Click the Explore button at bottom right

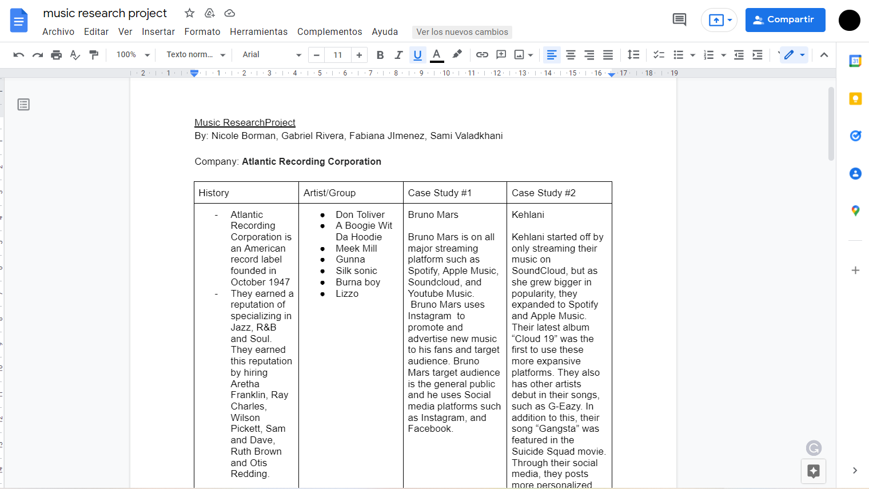pos(814,471)
